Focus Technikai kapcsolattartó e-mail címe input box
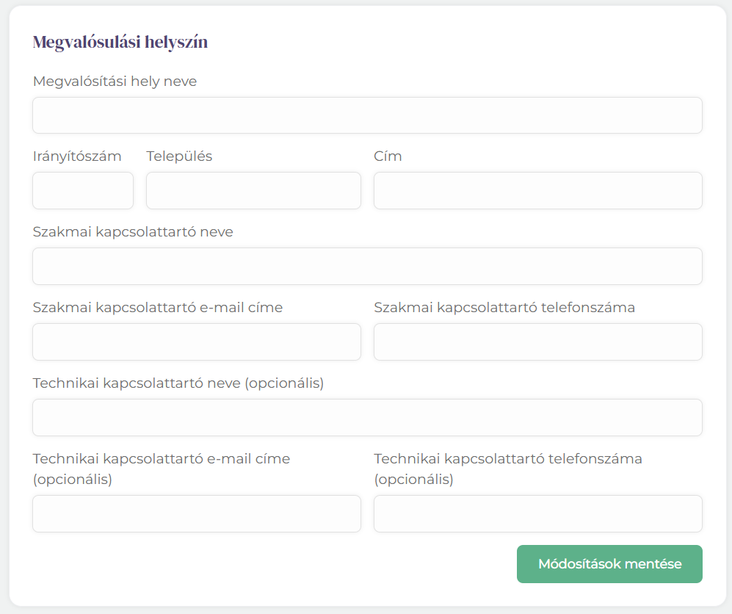Image resolution: width=732 pixels, height=614 pixels. [x=197, y=513]
